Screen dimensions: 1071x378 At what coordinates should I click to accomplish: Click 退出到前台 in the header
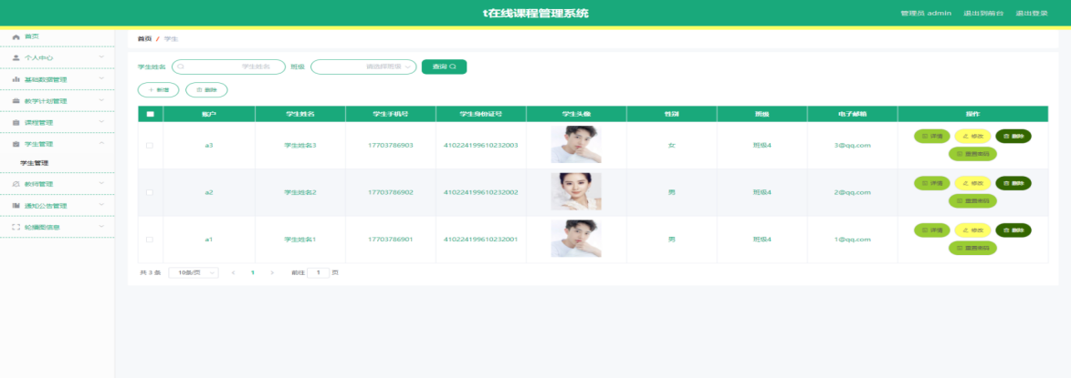click(x=983, y=13)
